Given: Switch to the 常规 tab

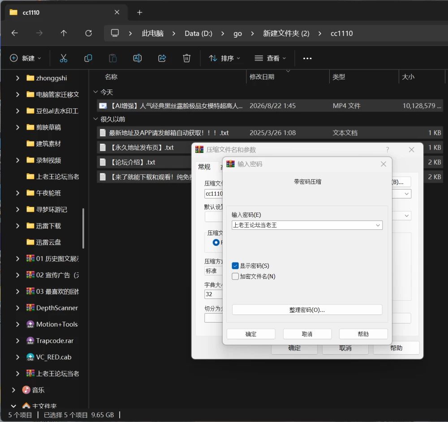Looking at the screenshot, I should pos(204,167).
